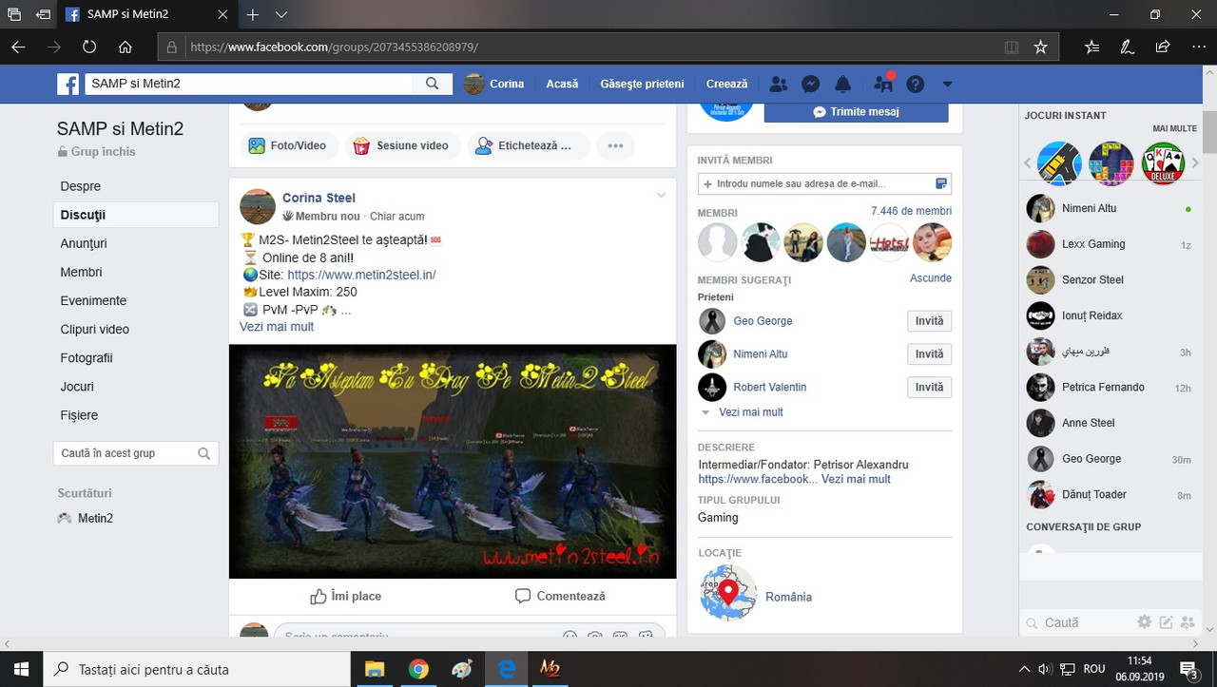Invite Nimeni Altu to the group

pyautogui.click(x=929, y=354)
